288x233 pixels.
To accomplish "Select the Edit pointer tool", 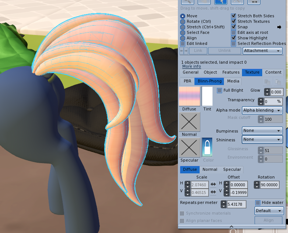I will (221, 2).
